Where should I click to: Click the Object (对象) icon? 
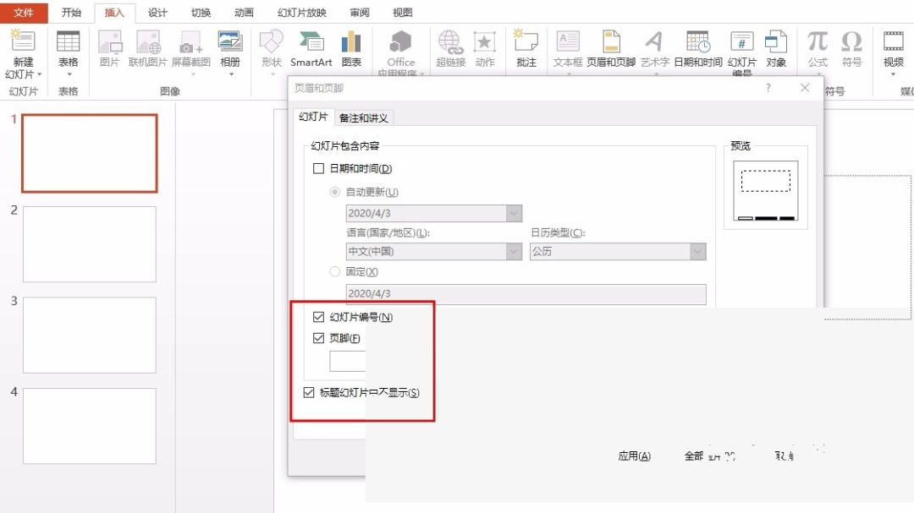[776, 42]
